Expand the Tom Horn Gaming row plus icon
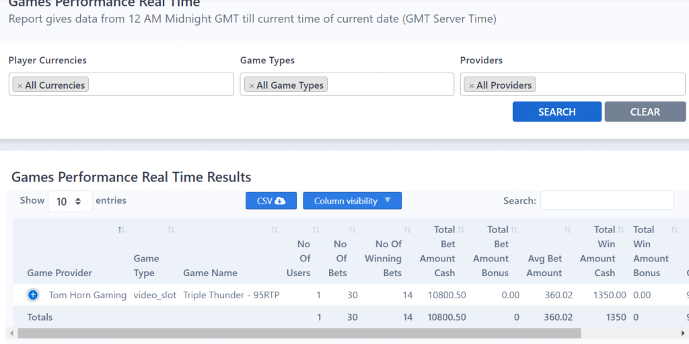689x344 pixels. pos(33,295)
